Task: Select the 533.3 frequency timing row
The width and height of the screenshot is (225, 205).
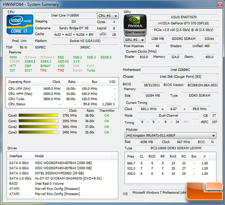Action: [x=170, y=169]
